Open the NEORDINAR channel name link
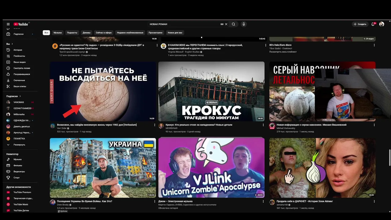Image resolution: width=391 pixels, height=220 pixels. (171, 128)
